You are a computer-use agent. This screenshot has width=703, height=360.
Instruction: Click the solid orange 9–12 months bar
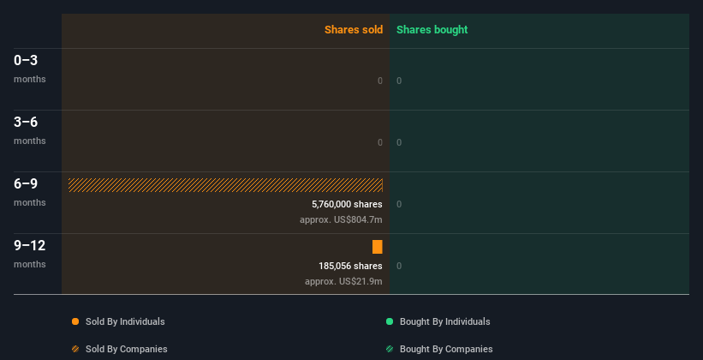(x=378, y=247)
